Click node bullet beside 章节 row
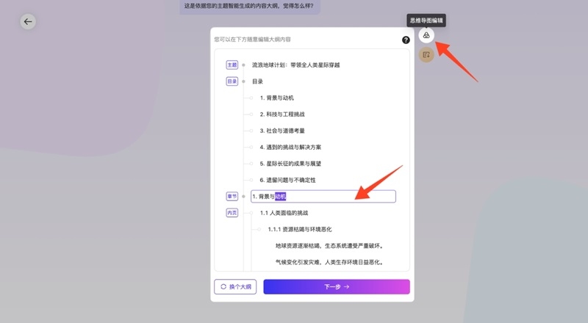Screen dimensions: 588x323 tap(243, 196)
